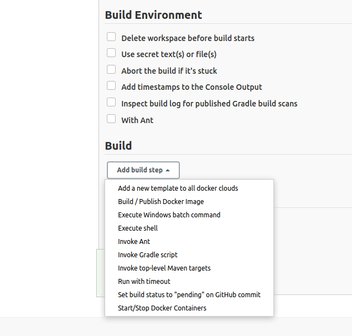352x336 pixels.
Task: Choose Start/Stop Docker Containers
Action: point(162,308)
